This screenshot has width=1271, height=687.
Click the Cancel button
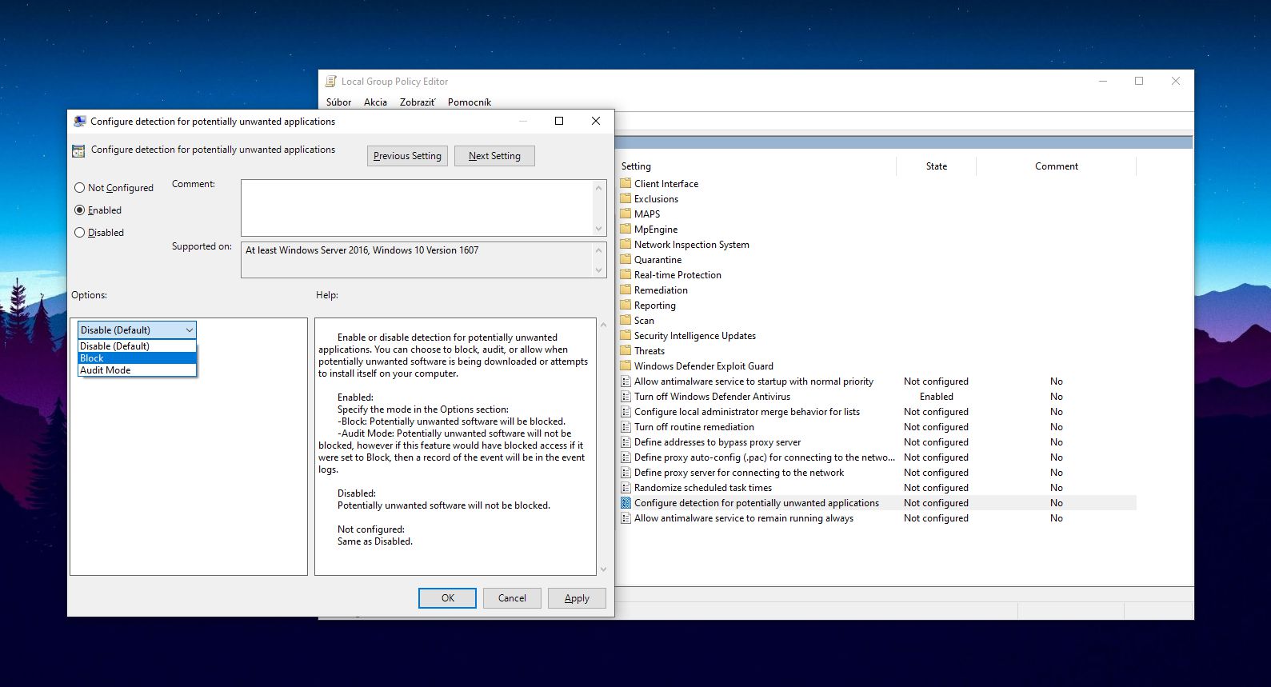point(512,598)
